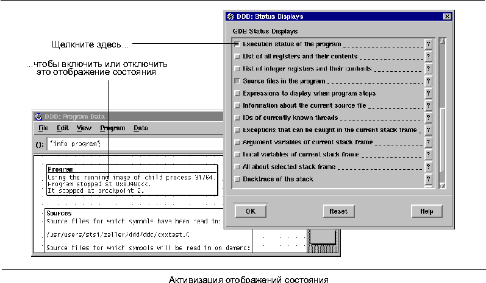Click scroll down arrow in status list
Screen dimensions: 486x283
442,186
